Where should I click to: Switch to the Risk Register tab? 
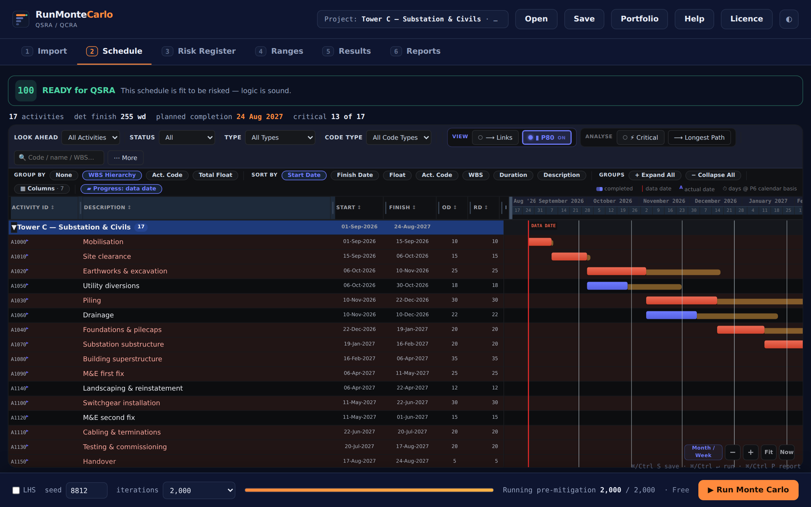click(199, 51)
